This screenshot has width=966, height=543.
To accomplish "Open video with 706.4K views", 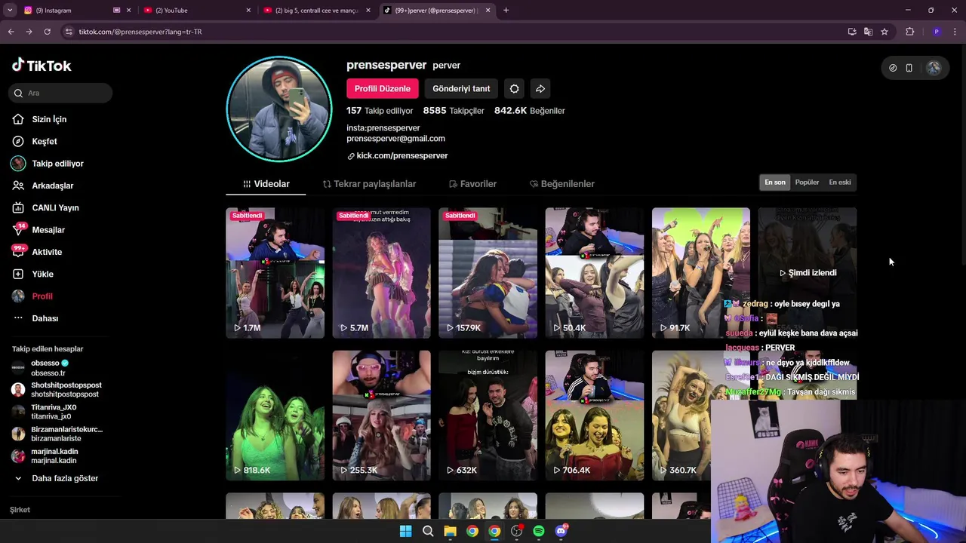I will tap(595, 416).
